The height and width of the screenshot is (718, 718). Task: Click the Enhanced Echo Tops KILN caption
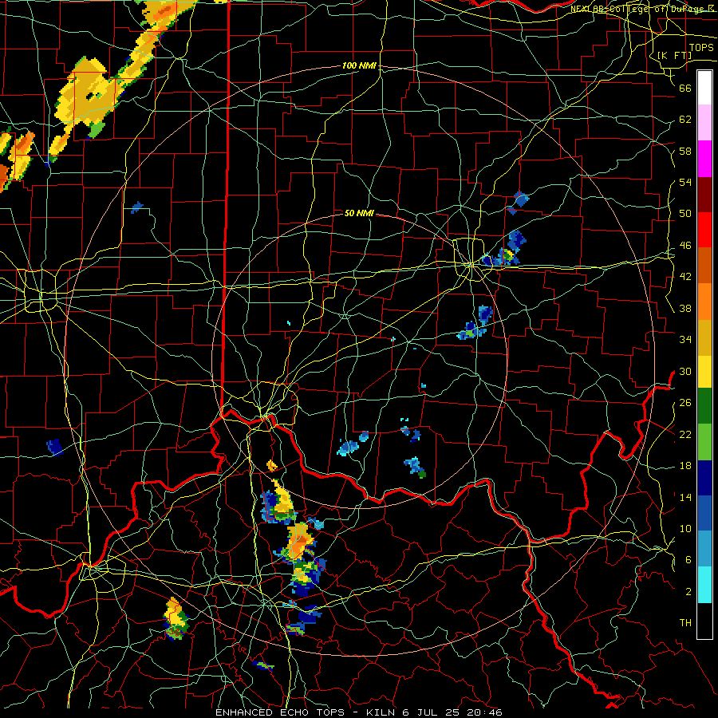click(x=359, y=712)
